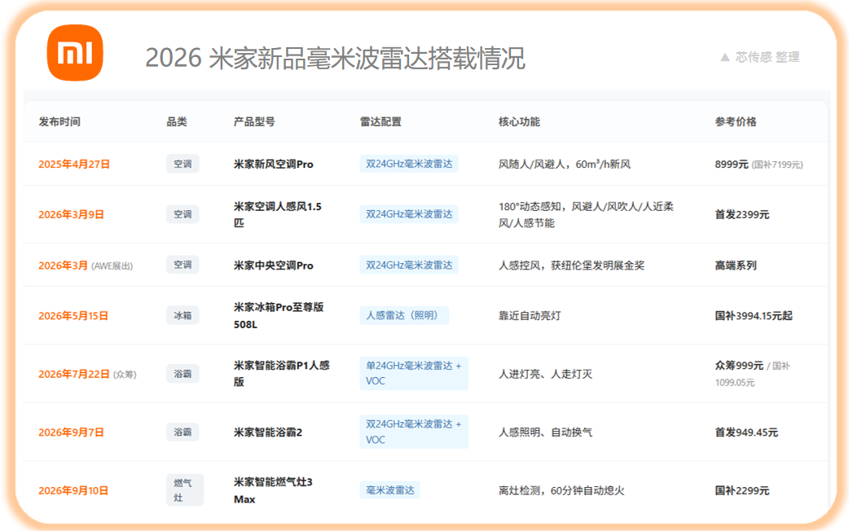Select the date 2026年3月 (AWE展出)

[86, 265]
